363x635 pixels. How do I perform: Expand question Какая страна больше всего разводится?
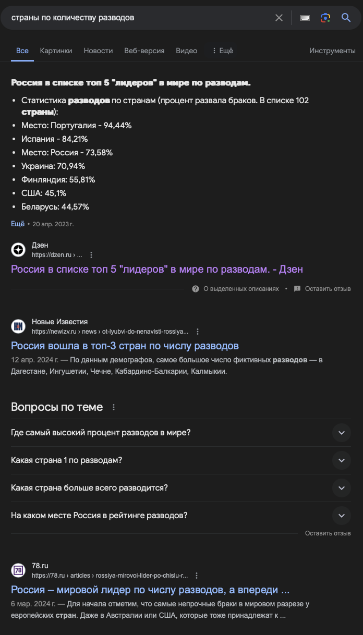(x=180, y=488)
